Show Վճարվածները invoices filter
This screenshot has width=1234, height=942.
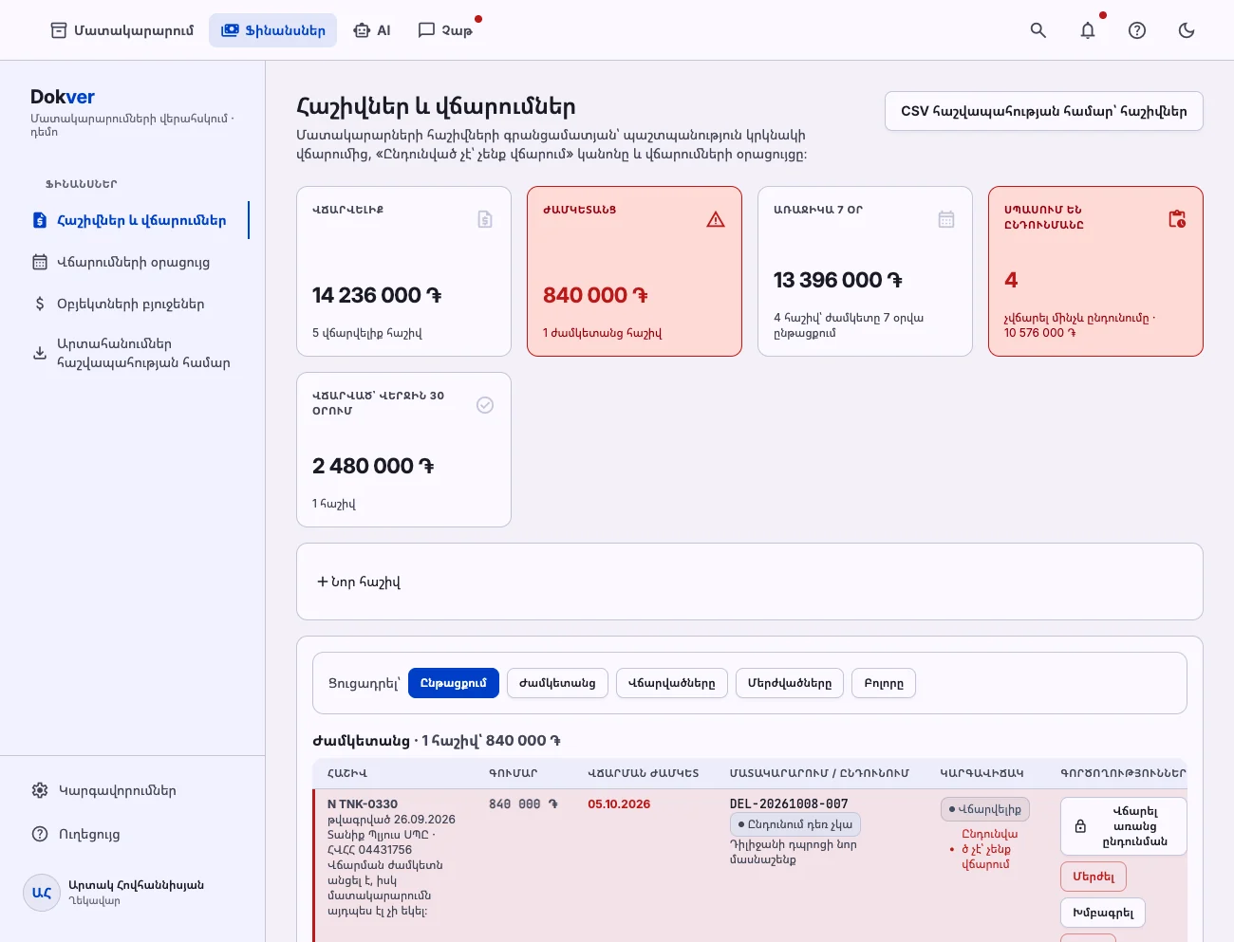point(672,683)
